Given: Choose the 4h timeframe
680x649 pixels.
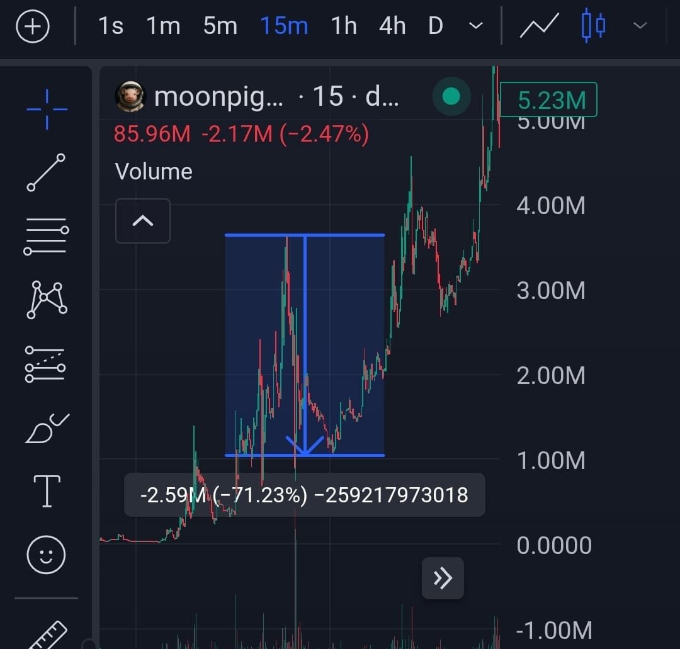Looking at the screenshot, I should pos(392,26).
